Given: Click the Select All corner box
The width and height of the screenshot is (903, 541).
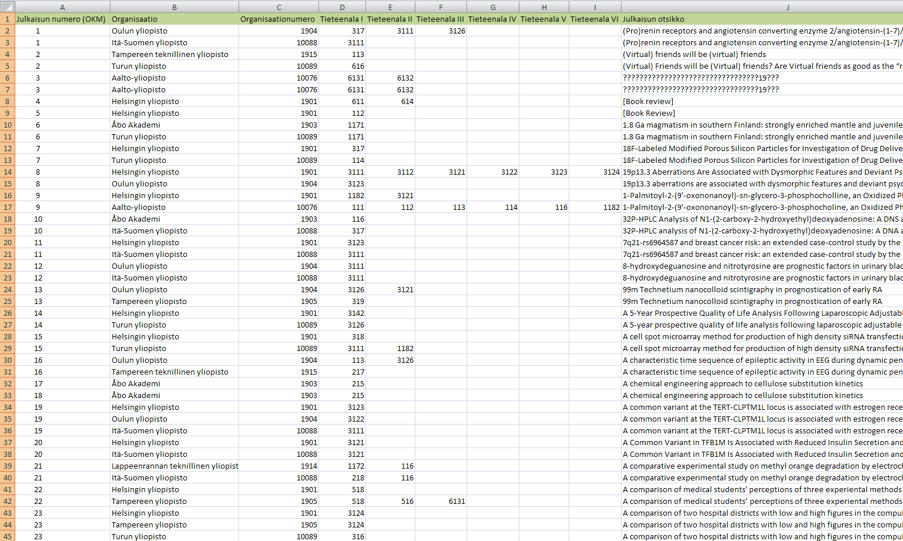Looking at the screenshot, I should pos(7,6).
